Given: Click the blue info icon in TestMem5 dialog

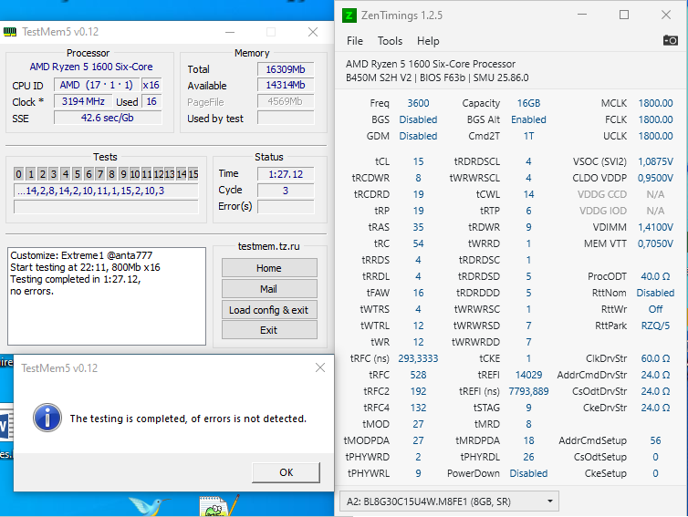Looking at the screenshot, I should tap(47, 418).
